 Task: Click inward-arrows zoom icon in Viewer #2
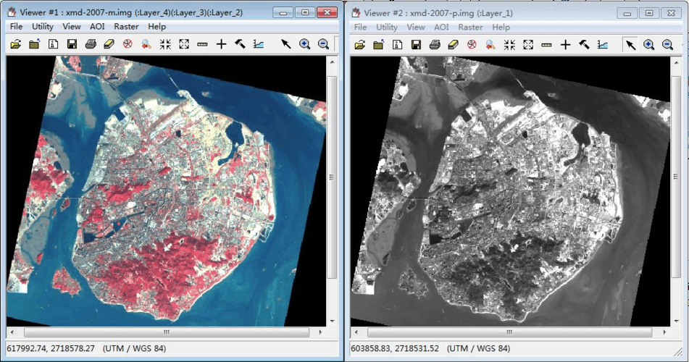(509, 44)
